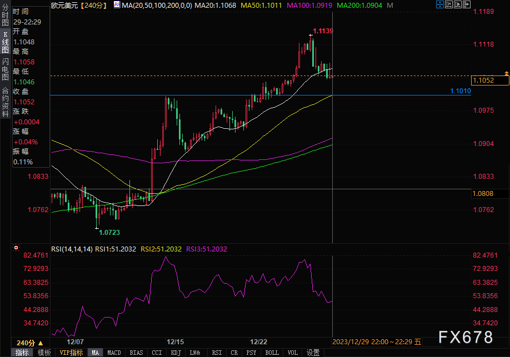
Task: Show the BOLL indicator
Action: tap(272, 353)
